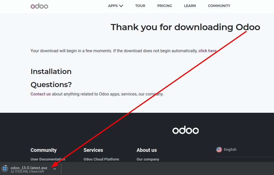The width and height of the screenshot is (274, 175).
Task: Click the white Odoo logo in footer
Action: click(185, 130)
